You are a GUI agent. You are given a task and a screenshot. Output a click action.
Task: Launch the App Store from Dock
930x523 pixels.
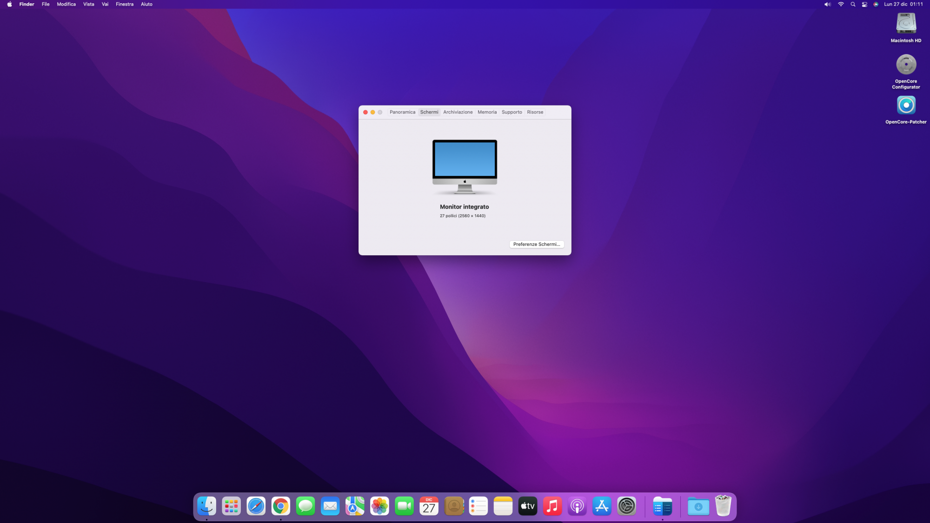click(602, 506)
